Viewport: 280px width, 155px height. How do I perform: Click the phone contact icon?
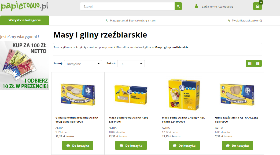click(x=107, y=20)
